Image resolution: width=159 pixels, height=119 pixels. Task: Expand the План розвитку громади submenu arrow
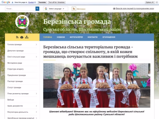36,94
